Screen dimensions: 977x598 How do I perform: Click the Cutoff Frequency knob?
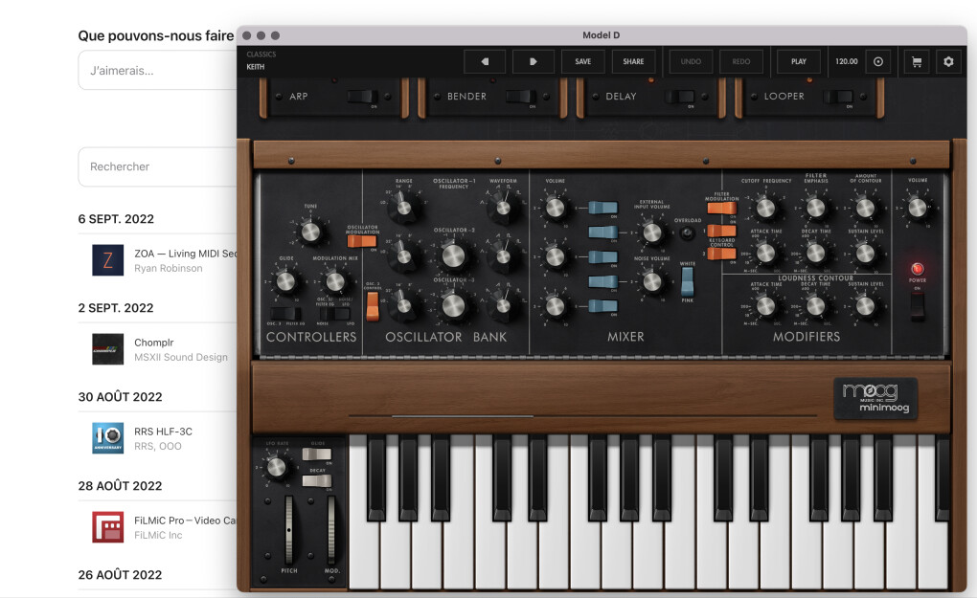pyautogui.click(x=765, y=208)
